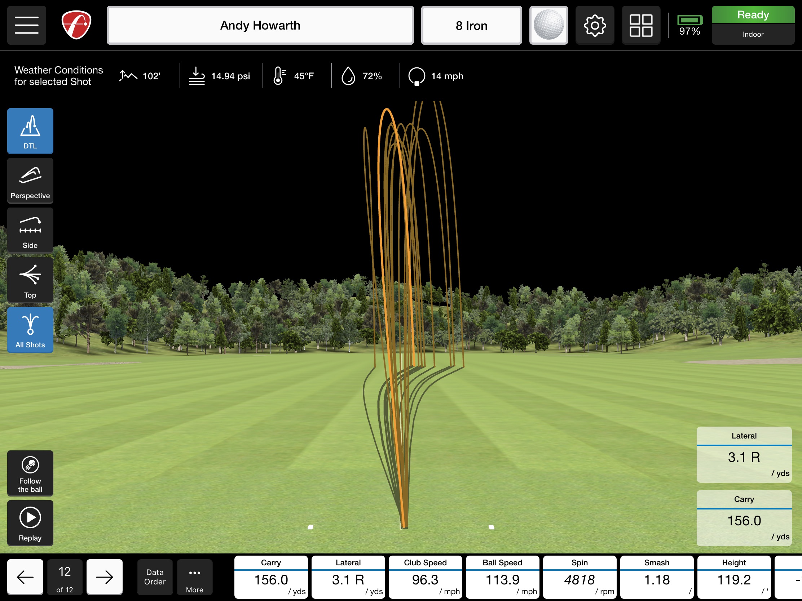This screenshot has height=601, width=802.
Task: Select the Spin data tile
Action: coord(580,577)
